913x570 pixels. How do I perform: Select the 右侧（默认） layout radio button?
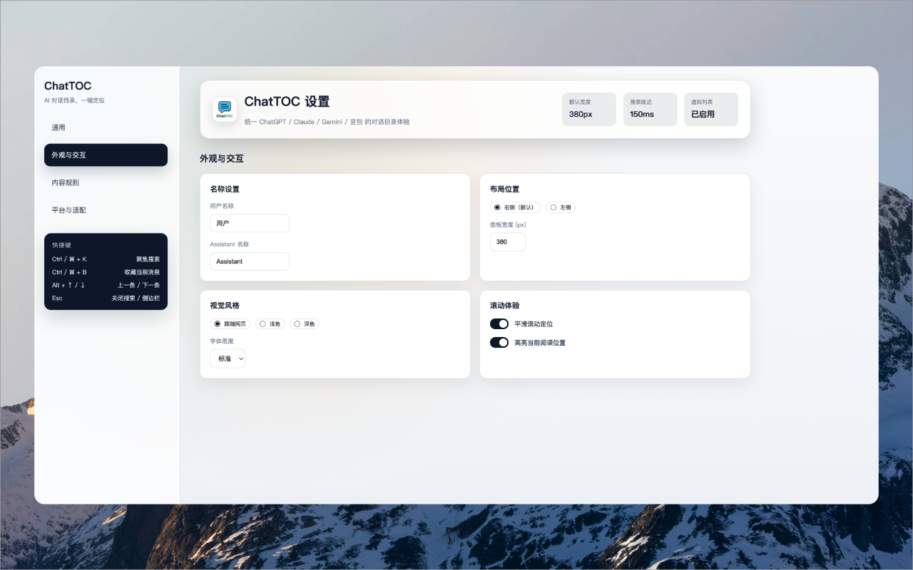point(497,207)
